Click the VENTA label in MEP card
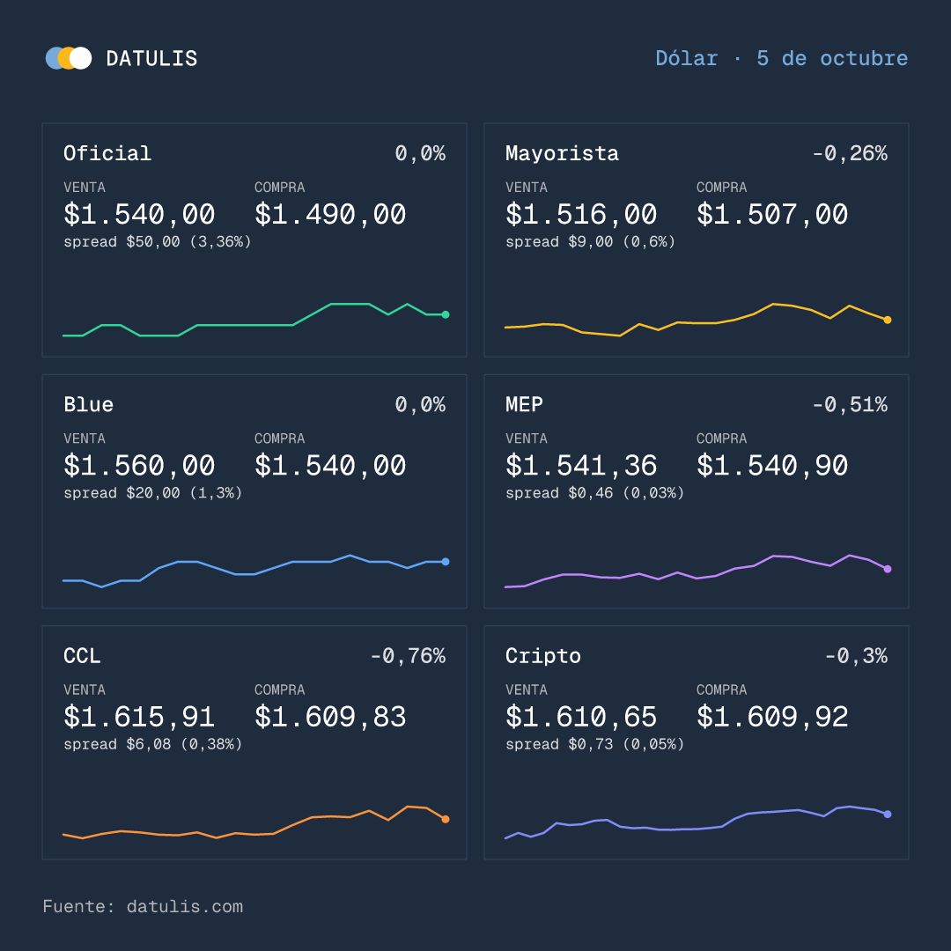 click(527, 438)
